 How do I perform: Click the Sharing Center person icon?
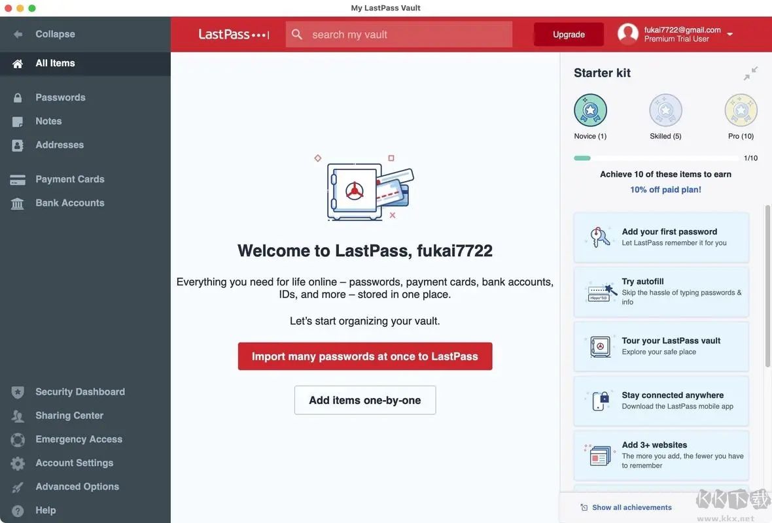[x=18, y=416]
